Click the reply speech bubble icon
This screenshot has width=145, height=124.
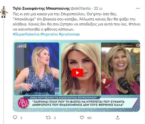15,117
